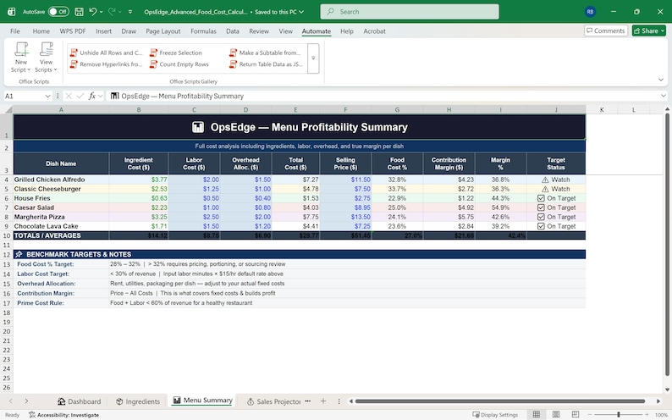Click the Prime Cost Rule label cell
The width and height of the screenshot is (672, 420).
(61, 303)
